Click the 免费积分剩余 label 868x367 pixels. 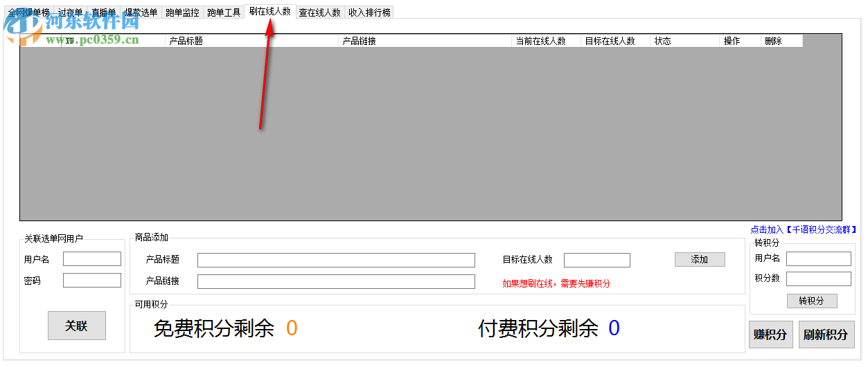coord(213,328)
